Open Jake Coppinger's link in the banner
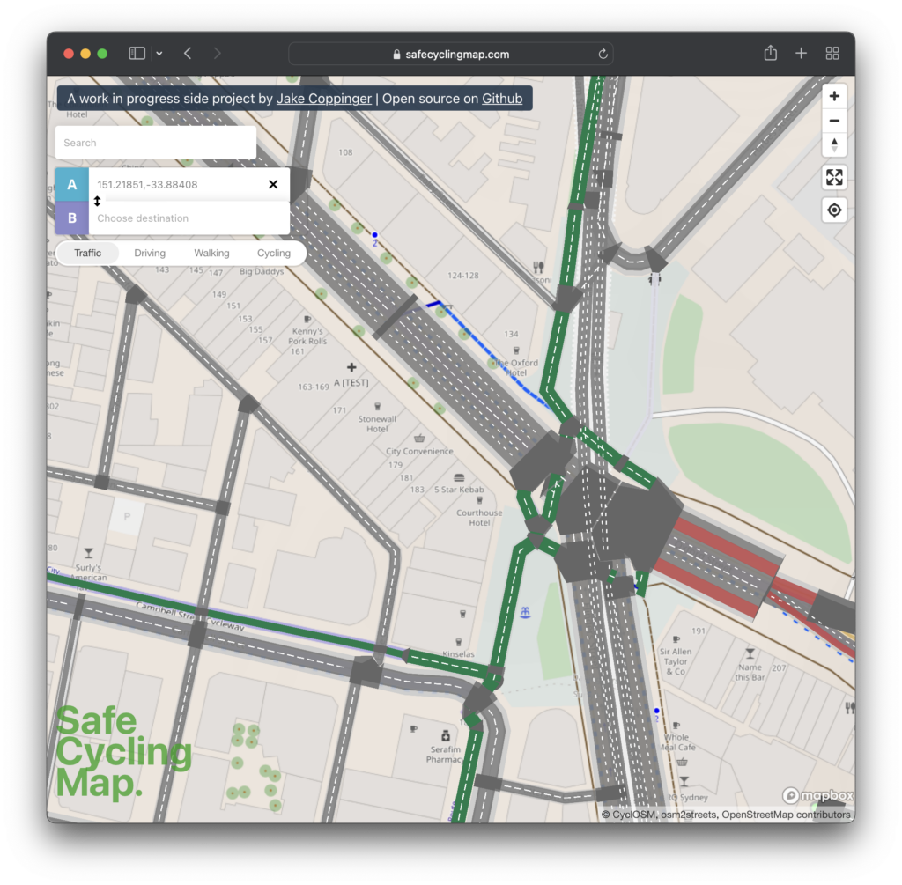This screenshot has height=885, width=902. (x=324, y=98)
